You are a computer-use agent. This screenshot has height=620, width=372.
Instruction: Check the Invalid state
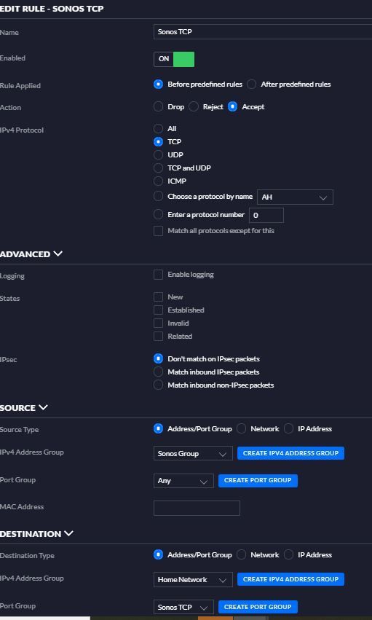158,323
